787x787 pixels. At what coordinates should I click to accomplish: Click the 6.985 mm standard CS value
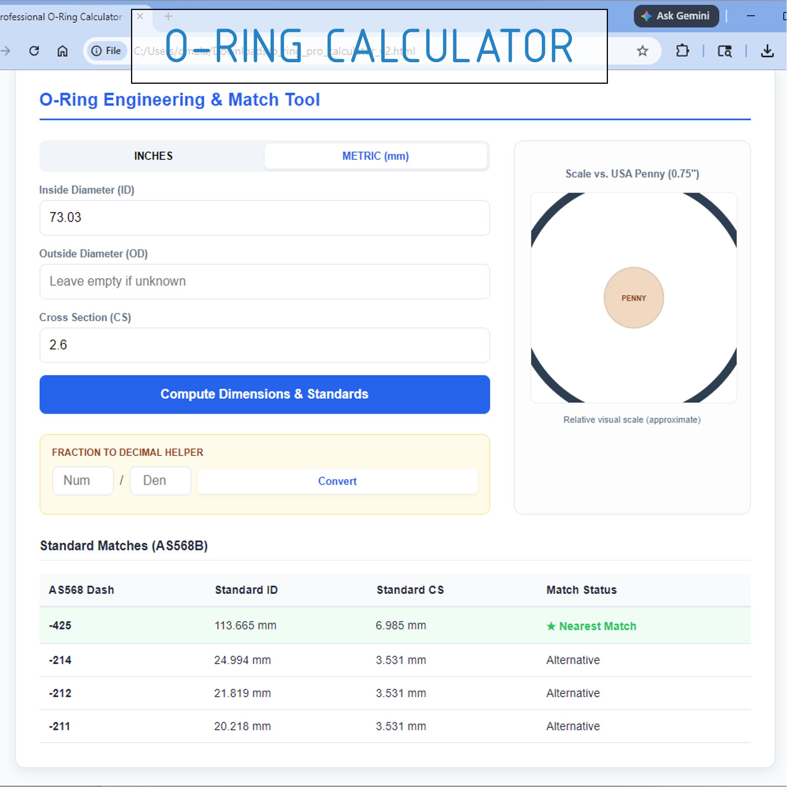coord(401,626)
